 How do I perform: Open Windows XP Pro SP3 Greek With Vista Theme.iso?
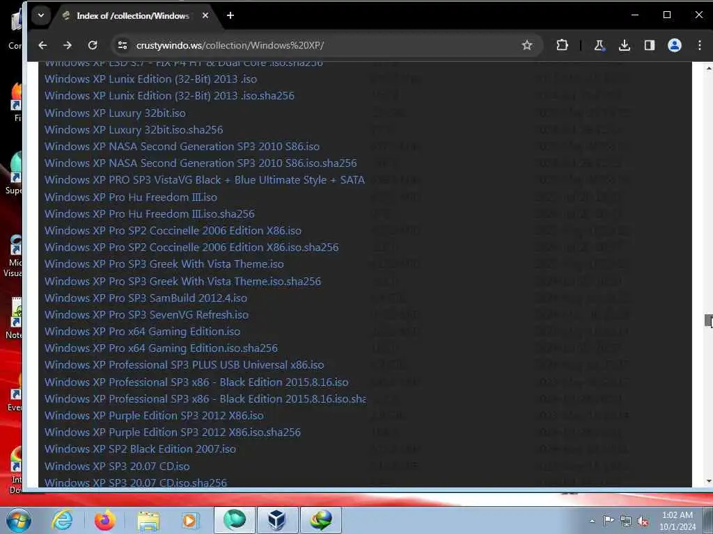point(164,264)
